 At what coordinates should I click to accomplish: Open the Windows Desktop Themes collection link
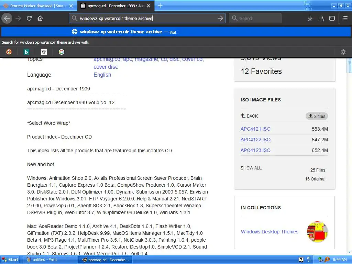[269, 232]
